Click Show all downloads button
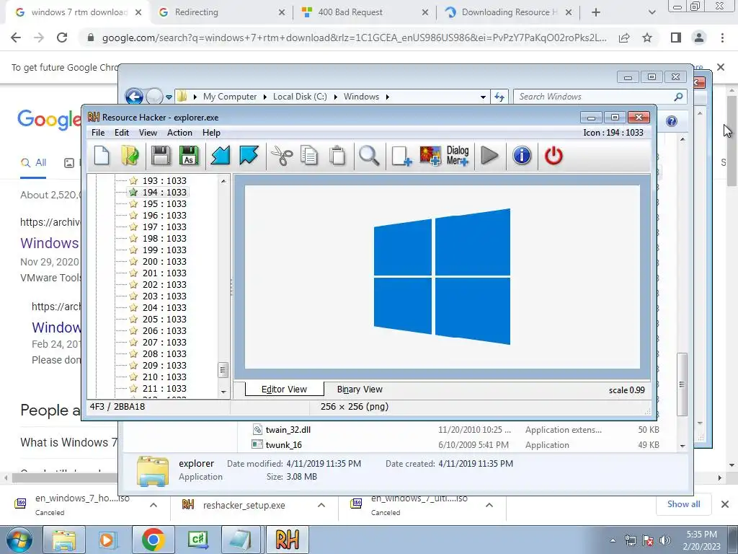 point(683,504)
